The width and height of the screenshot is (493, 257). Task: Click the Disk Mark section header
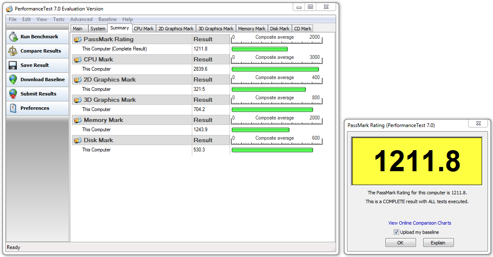132,140
